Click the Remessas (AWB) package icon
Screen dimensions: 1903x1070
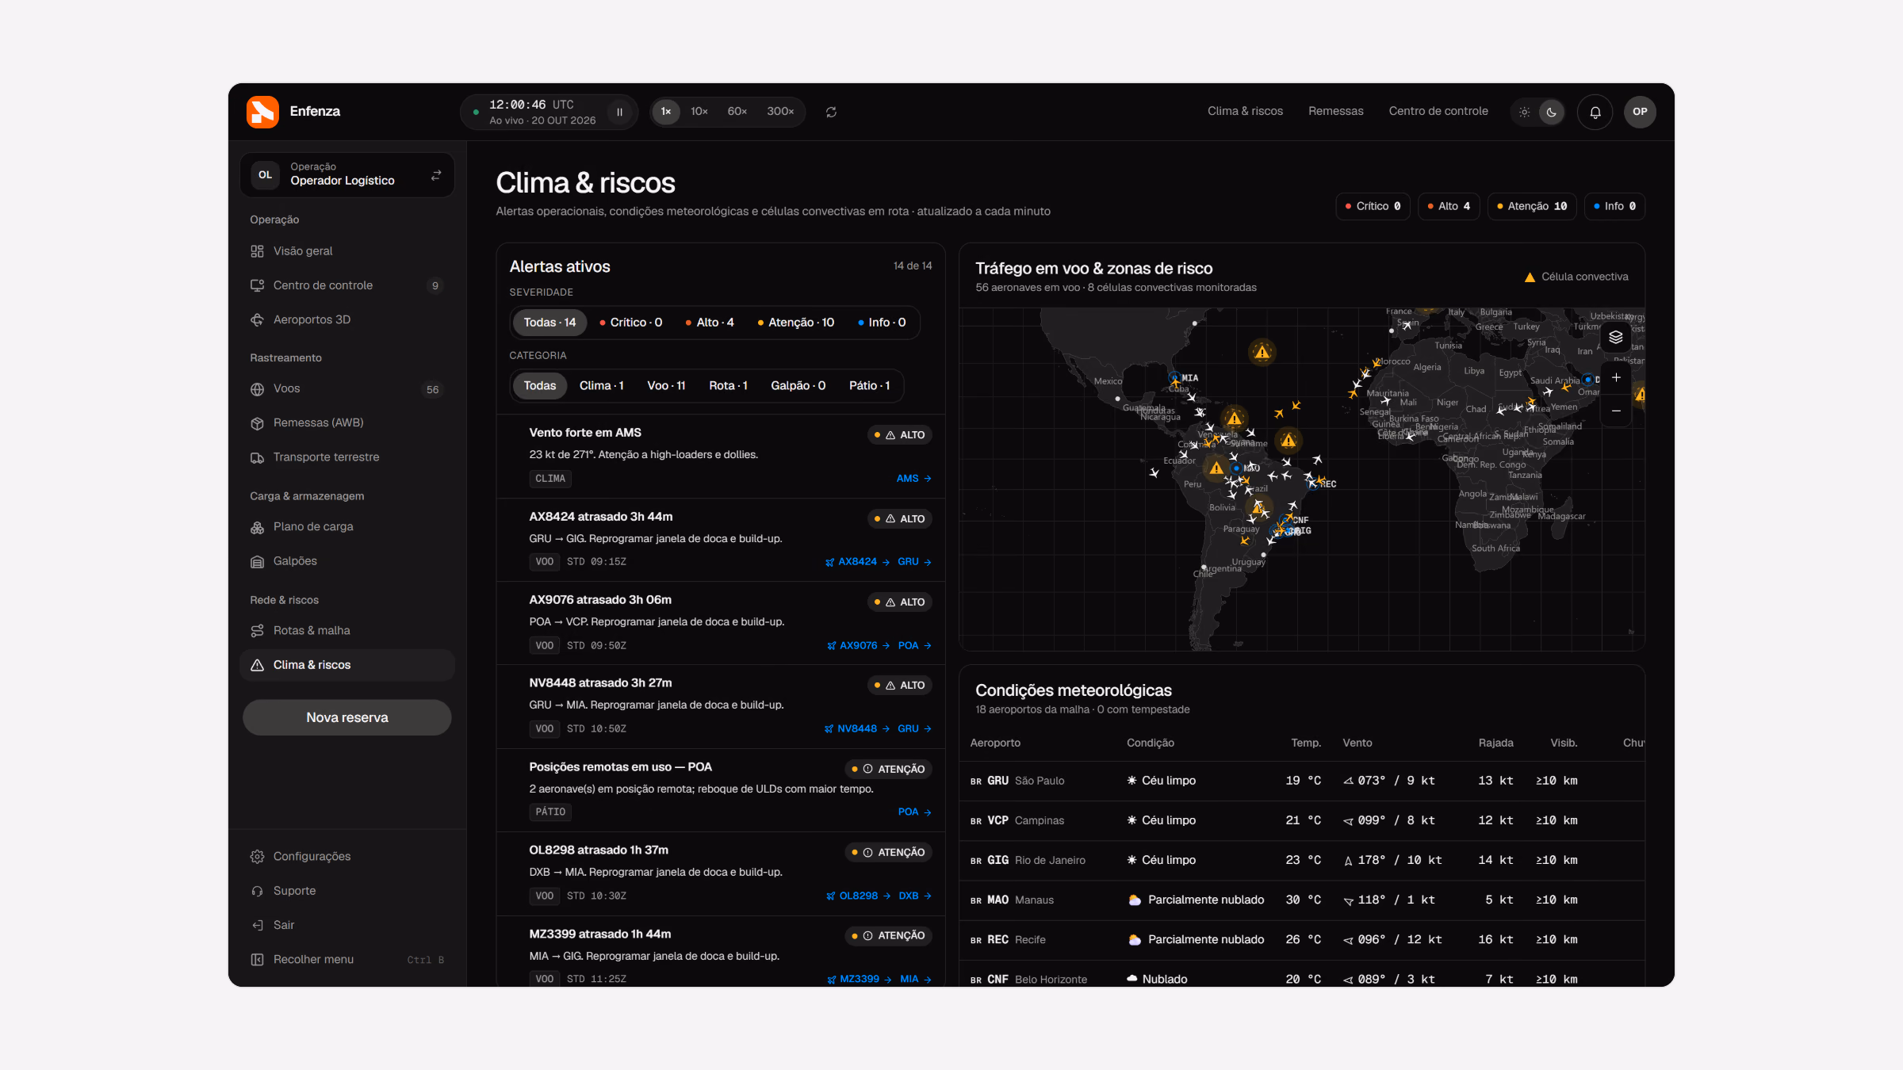tap(257, 423)
